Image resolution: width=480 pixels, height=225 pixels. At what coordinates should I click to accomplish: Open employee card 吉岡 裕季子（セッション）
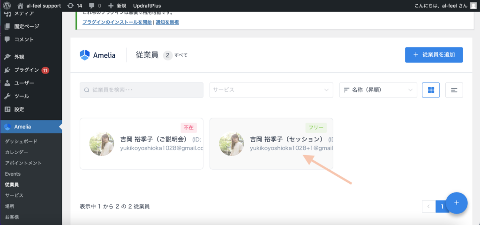(271, 143)
